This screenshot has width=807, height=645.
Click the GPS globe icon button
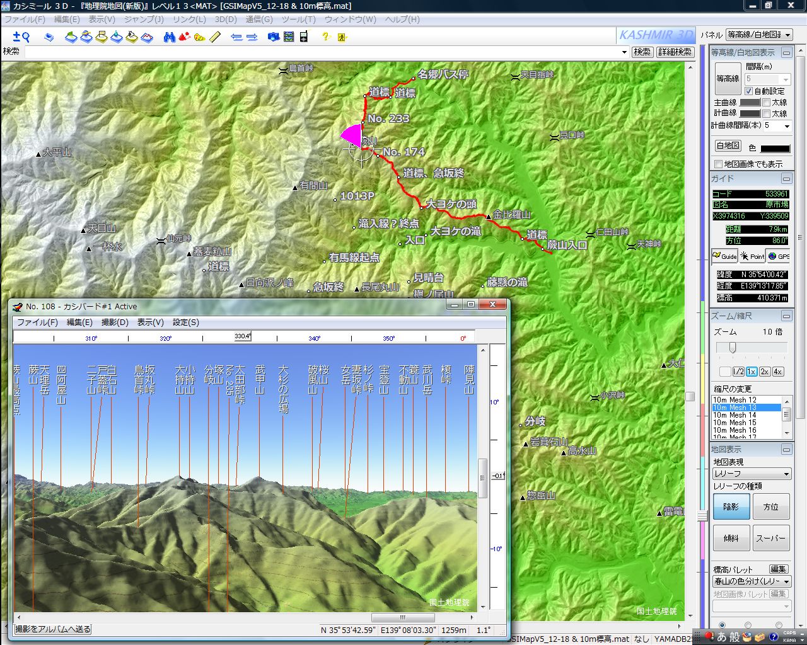point(779,256)
